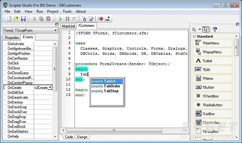The height and width of the screenshot is (143, 242).
Task: Close the right component palette panel
Action: click(x=238, y=25)
